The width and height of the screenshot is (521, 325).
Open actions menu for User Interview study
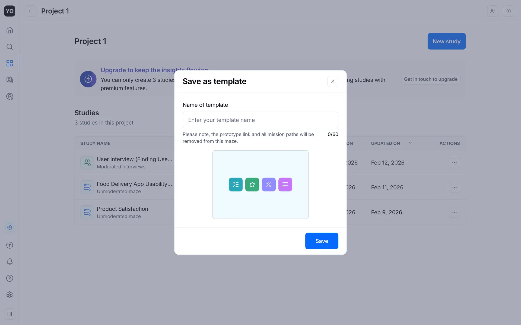click(454, 163)
